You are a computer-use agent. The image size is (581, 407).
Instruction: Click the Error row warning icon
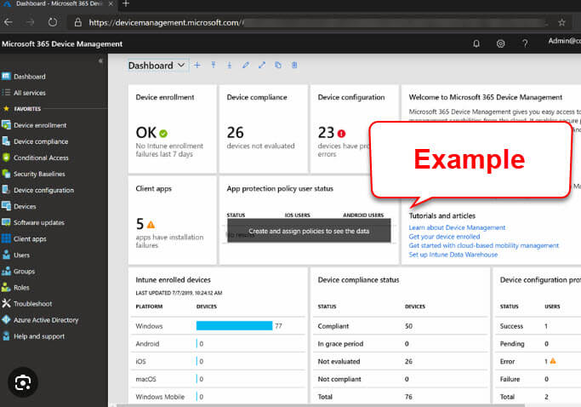(x=553, y=361)
